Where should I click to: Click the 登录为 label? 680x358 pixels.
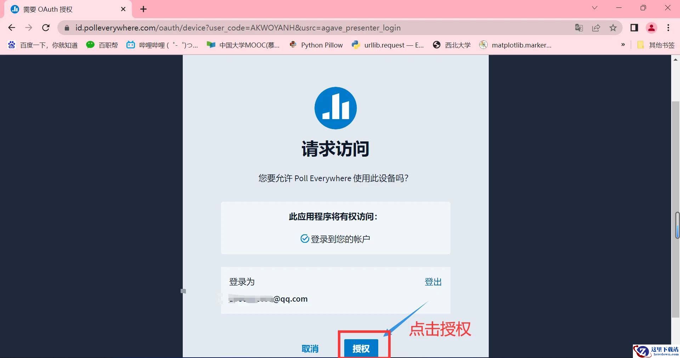click(242, 282)
